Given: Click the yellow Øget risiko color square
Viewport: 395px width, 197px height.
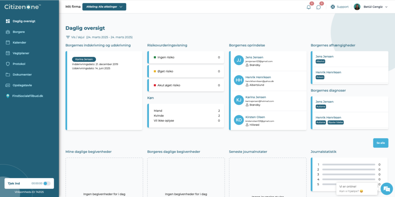Looking at the screenshot, I should click(155, 71).
